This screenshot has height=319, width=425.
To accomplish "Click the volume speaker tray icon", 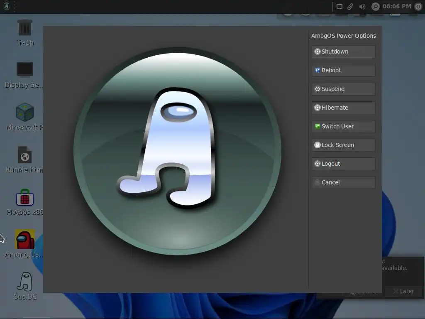I will [x=362, y=7].
